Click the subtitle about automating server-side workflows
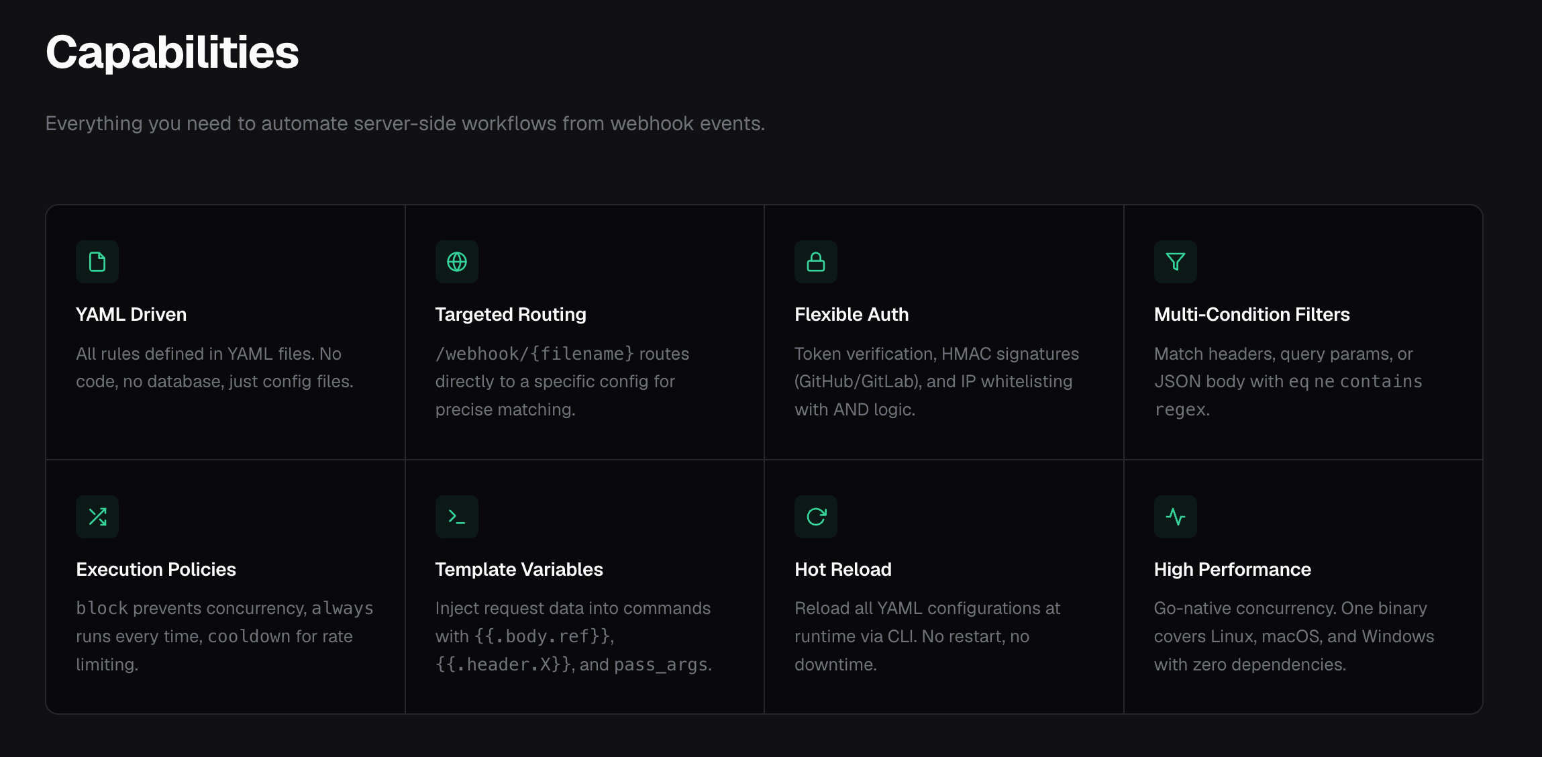 pos(405,123)
